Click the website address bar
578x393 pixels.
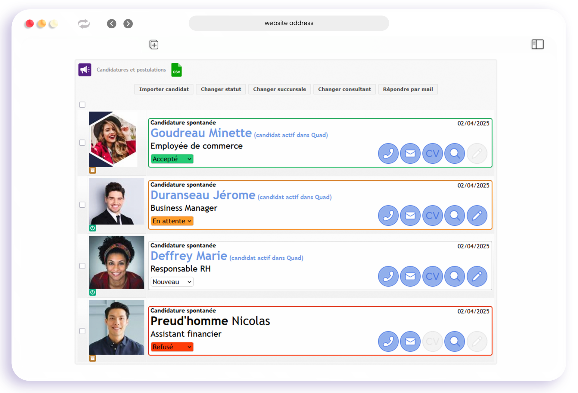(289, 23)
